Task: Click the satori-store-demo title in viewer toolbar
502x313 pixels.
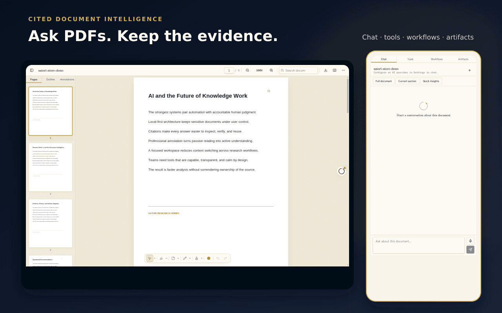Action: (51, 70)
